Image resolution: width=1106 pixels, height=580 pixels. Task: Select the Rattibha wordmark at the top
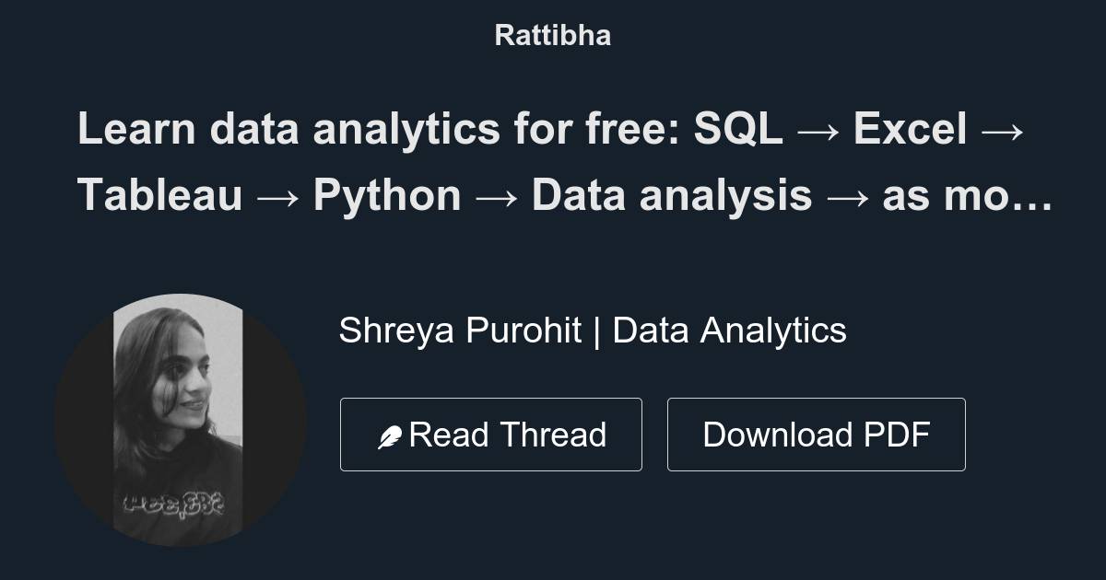tap(552, 35)
